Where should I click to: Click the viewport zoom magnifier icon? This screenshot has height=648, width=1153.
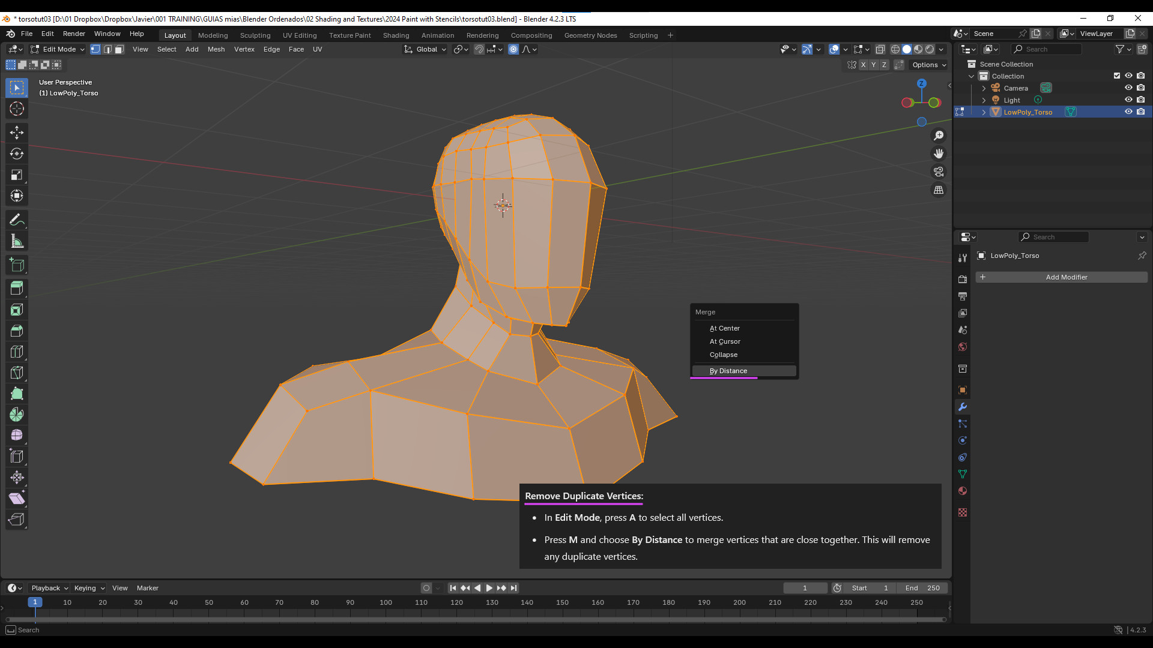pyautogui.click(x=939, y=136)
